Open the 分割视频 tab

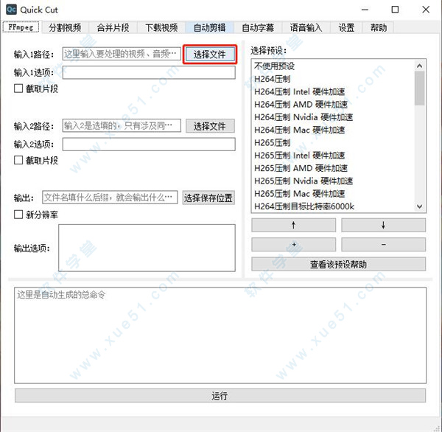tap(65, 28)
